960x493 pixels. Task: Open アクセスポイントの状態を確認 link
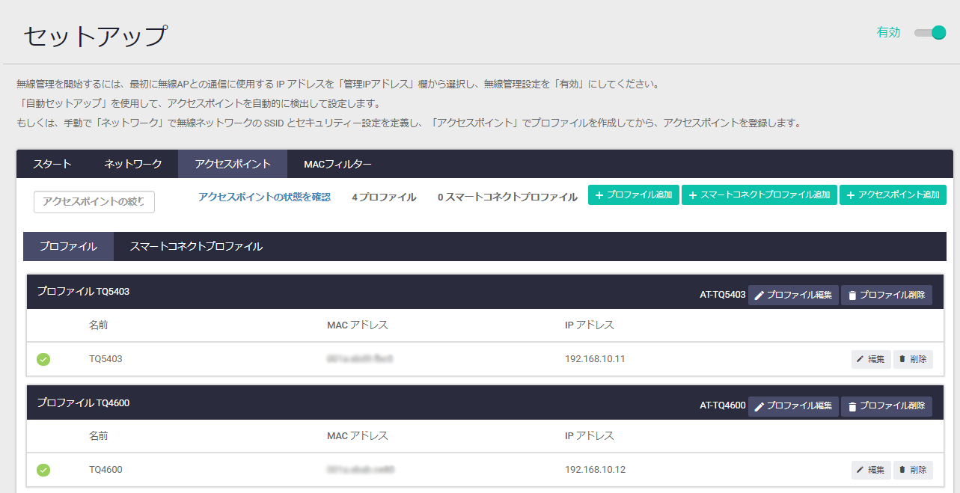pyautogui.click(x=264, y=197)
